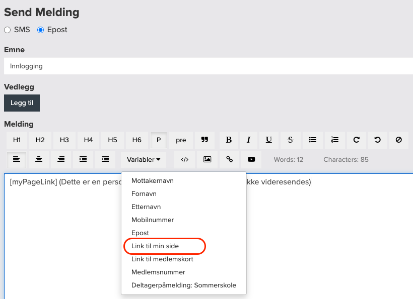Align text right
The height and width of the screenshot is (299, 413).
tap(61, 159)
